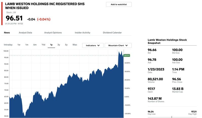Click the Day Low value 96.24

(150, 111)
